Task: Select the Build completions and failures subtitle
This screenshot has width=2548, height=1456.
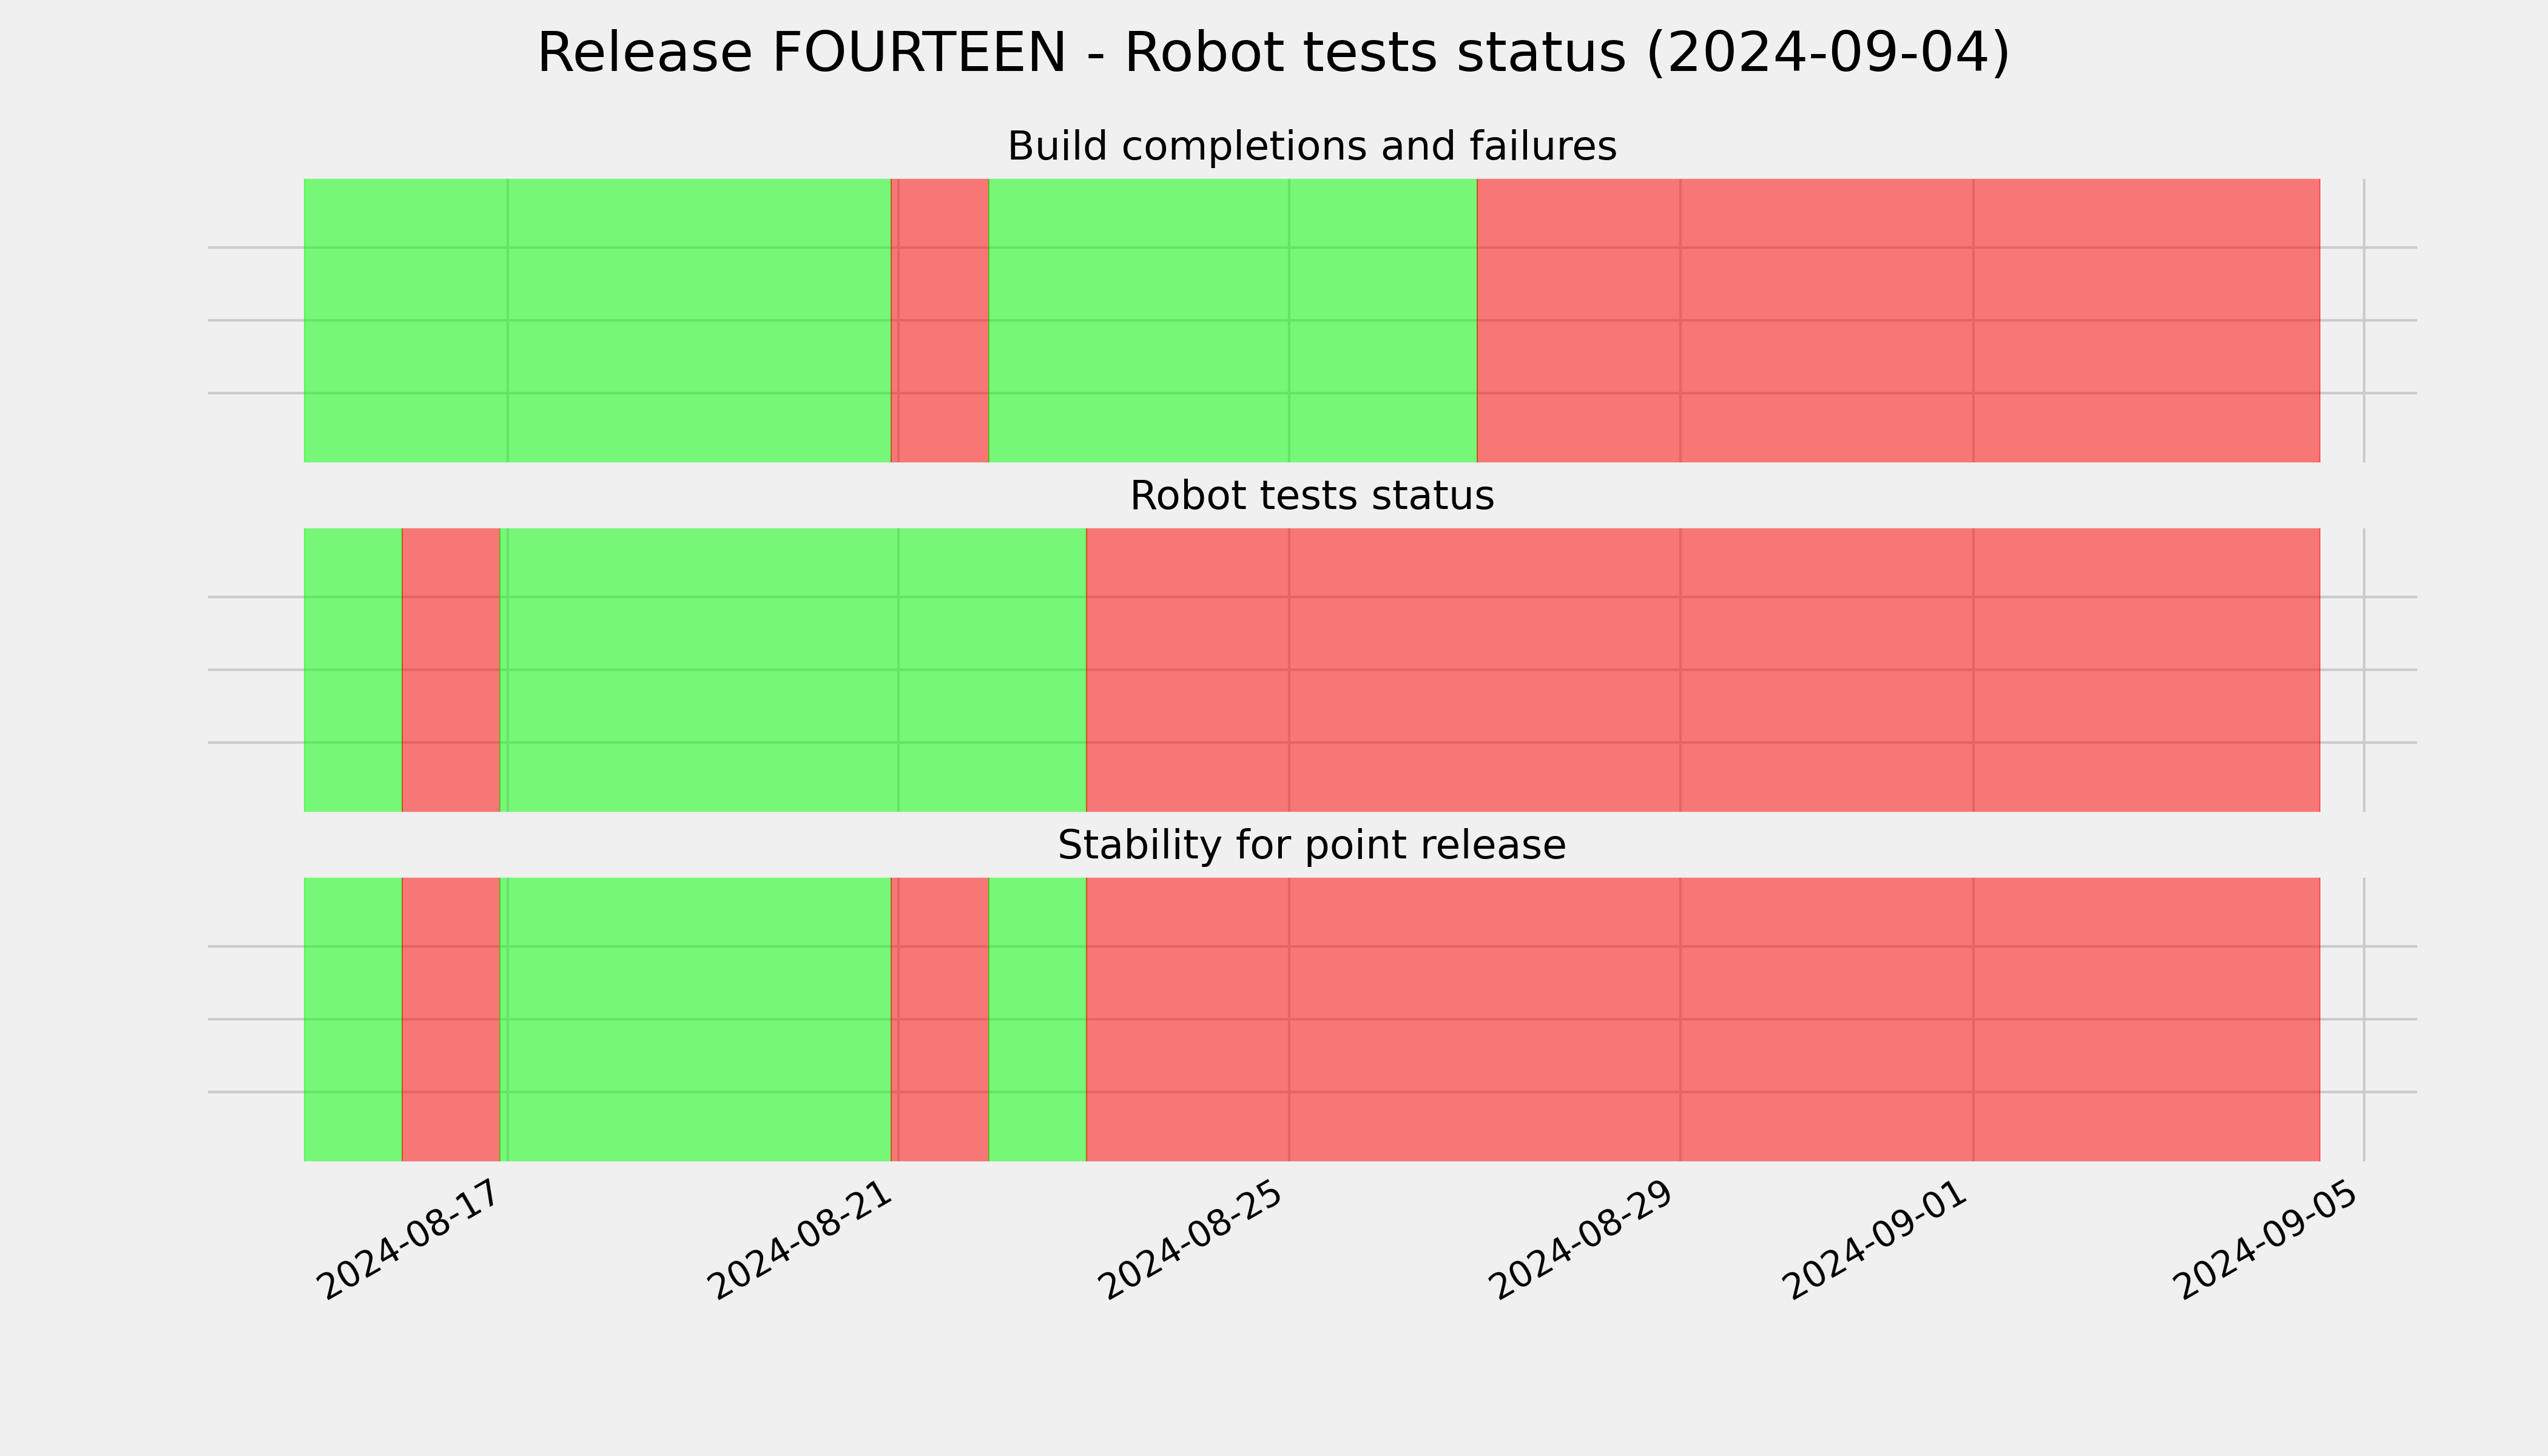Action: click(x=1311, y=147)
